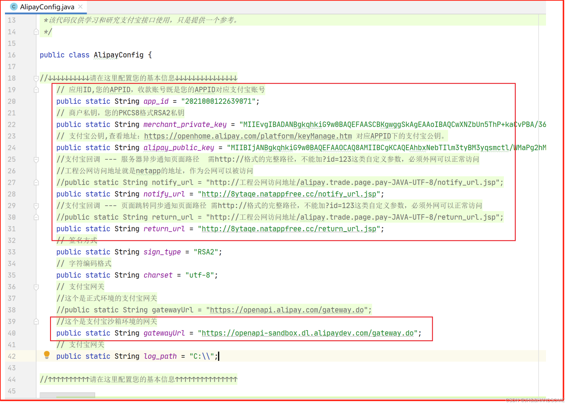Viewport: 569px width, 405px height.
Task: Click the app_id variable name
Action: tap(156, 101)
